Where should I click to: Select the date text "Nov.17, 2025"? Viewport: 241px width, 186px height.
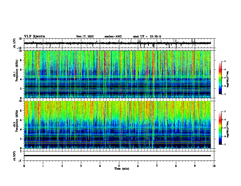pyautogui.click(x=85, y=36)
